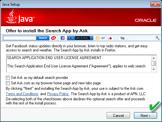Click the 65° temperature reading

(x=103, y=38)
